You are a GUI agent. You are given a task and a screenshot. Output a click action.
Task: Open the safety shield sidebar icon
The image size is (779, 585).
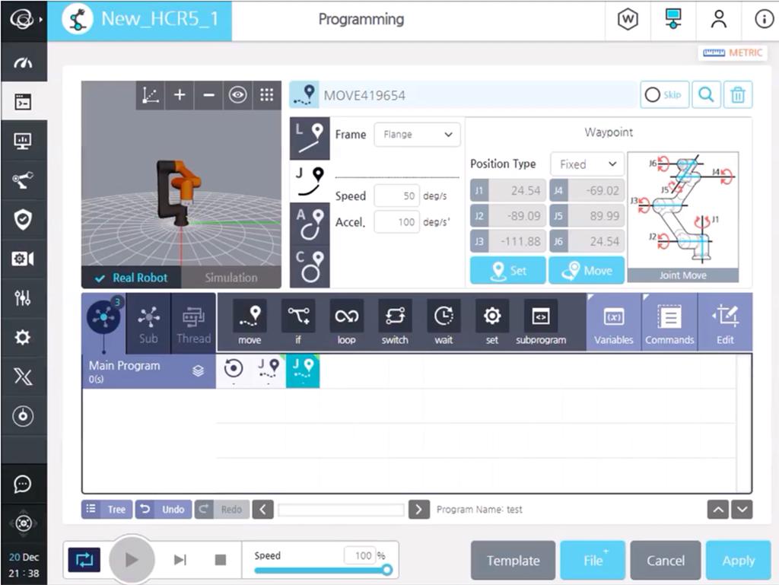point(23,220)
